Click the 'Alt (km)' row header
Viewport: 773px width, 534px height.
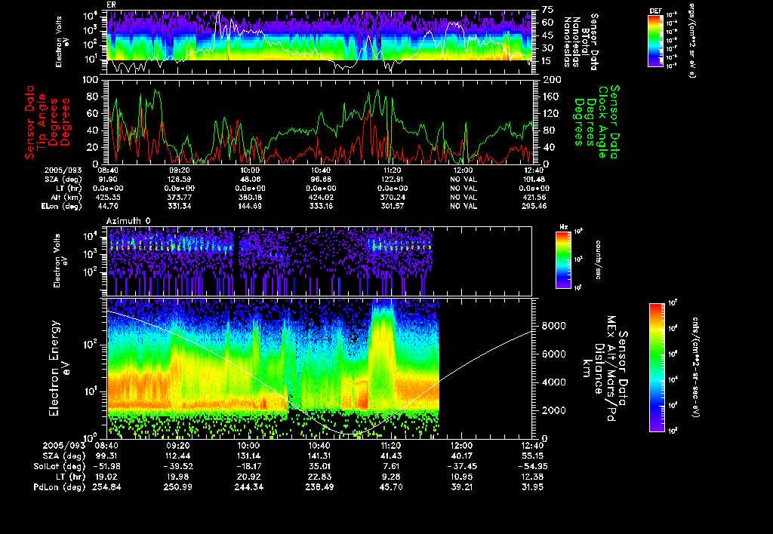[65, 197]
